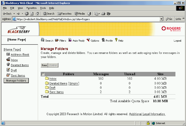Open the View menu

(20, 8)
